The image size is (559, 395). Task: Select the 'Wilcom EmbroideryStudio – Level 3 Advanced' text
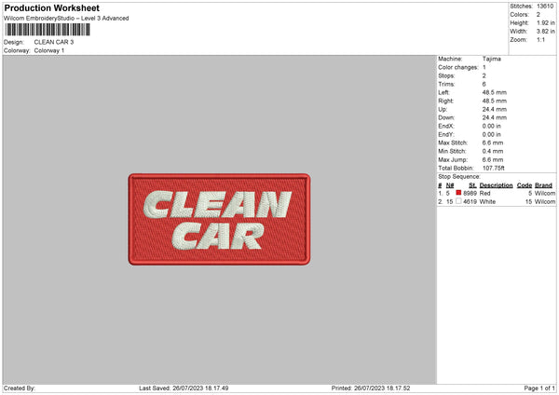66,19
